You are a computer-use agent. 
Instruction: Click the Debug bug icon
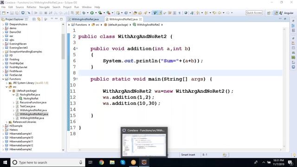click(x=84, y=13)
